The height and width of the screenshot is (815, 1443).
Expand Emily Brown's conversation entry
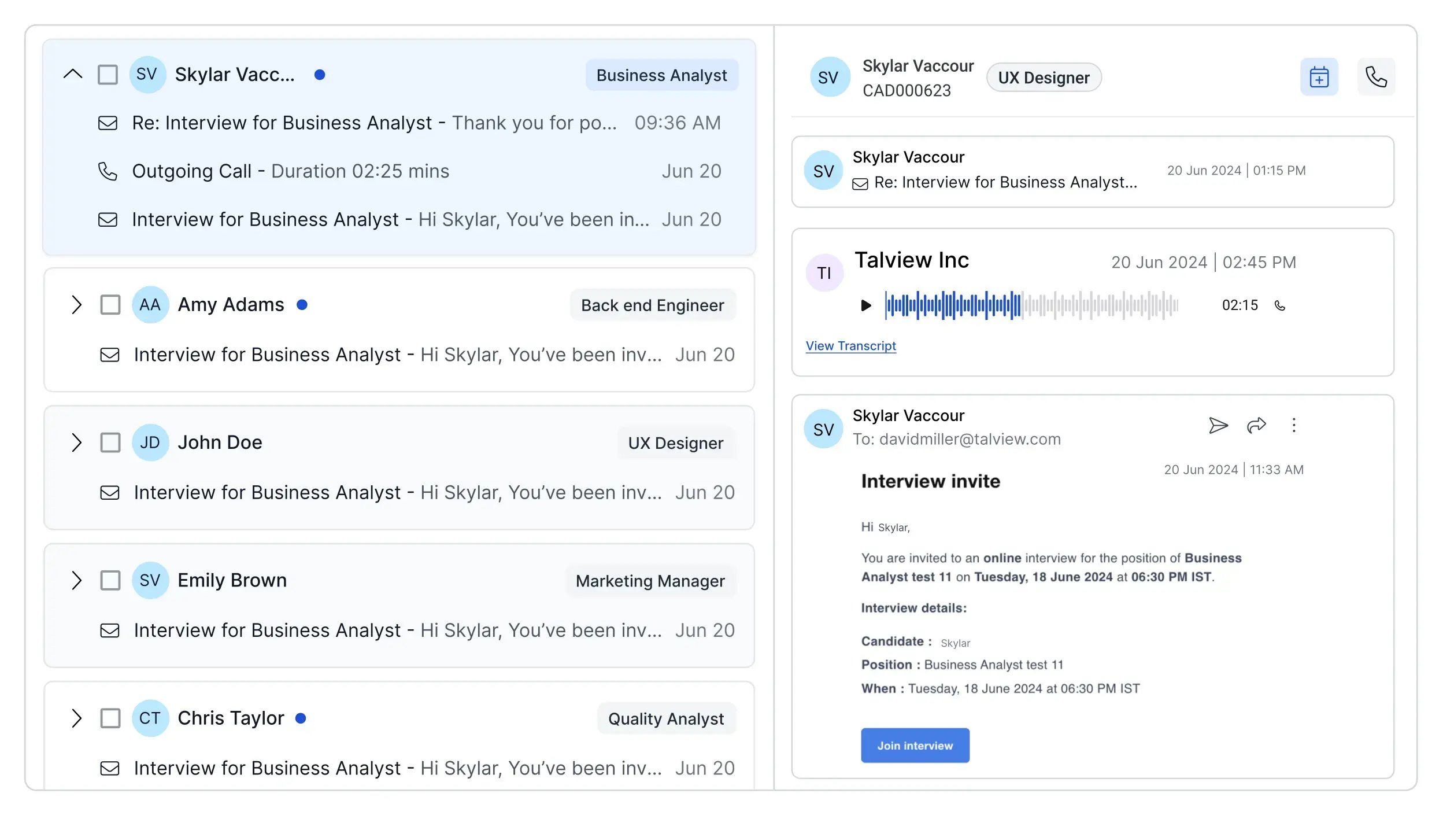click(x=76, y=580)
